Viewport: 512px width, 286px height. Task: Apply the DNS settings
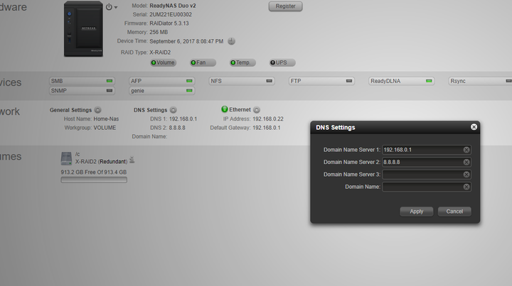[x=416, y=211]
